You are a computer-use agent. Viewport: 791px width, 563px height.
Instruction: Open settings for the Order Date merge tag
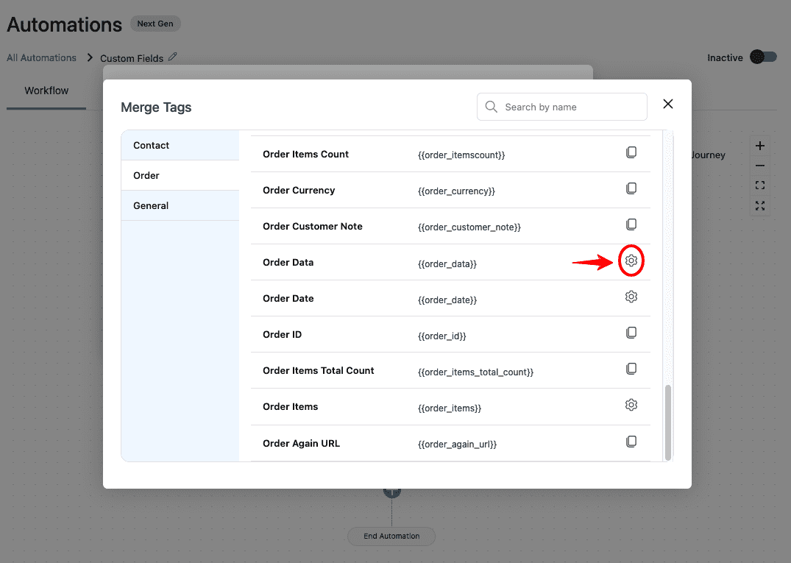(631, 296)
